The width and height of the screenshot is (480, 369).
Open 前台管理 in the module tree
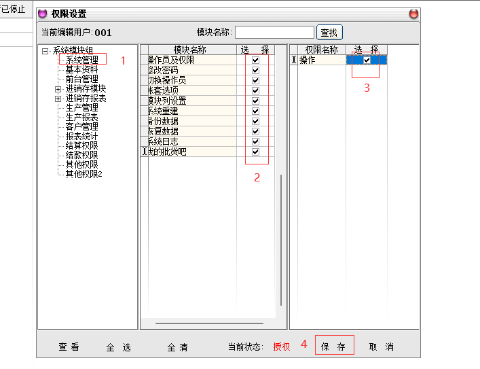click(82, 79)
